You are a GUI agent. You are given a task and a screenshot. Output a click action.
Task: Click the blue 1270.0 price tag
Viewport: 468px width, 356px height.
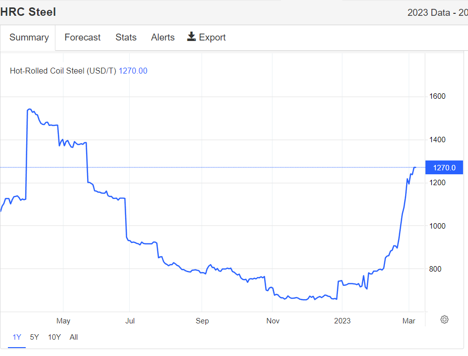tap(444, 167)
